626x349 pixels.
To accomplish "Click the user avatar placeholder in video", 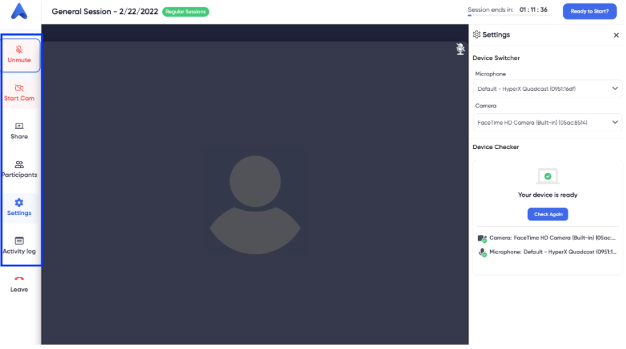I will tap(255, 204).
